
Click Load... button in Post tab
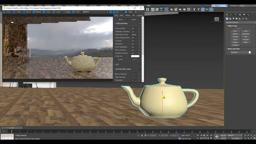tap(134, 20)
